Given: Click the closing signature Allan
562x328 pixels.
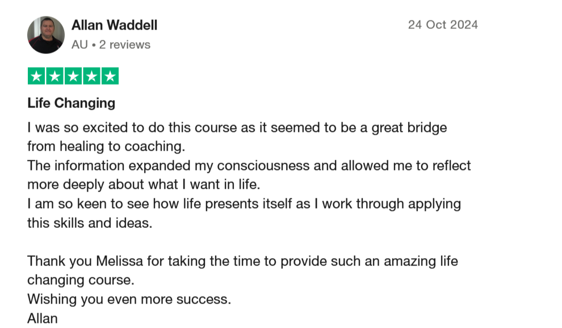Looking at the screenshot, I should click(43, 318).
